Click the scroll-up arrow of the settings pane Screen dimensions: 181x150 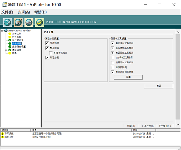(178, 32)
